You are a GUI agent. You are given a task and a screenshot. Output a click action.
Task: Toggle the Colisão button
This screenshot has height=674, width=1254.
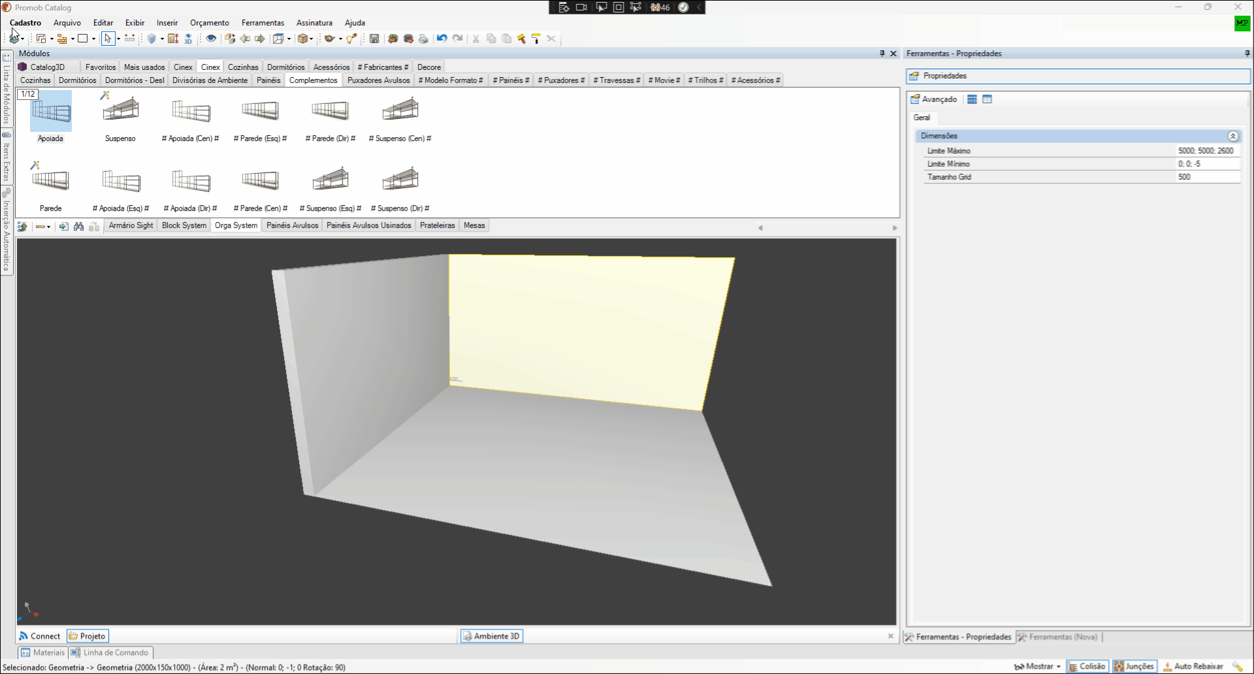tap(1087, 666)
